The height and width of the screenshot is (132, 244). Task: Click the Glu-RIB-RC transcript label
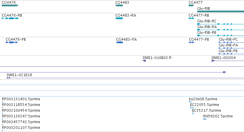point(207,21)
